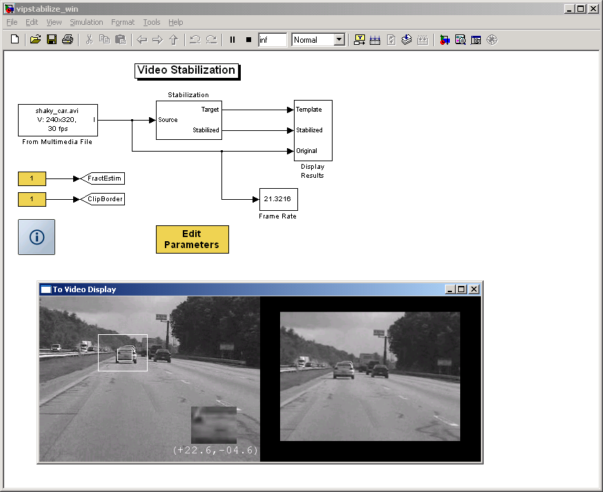Save the model with the floppy disk icon
Screen dimensions: 603x492
(x=52, y=39)
